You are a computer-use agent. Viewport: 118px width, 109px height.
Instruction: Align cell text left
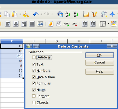8,24
